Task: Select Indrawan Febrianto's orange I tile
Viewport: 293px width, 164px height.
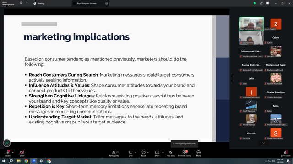Action: click(x=251, y=92)
